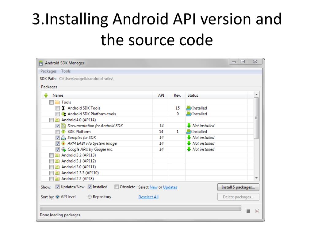The width and height of the screenshot is (314, 235).
Task: Click the Install 5 packages button
Action: pos(238,187)
